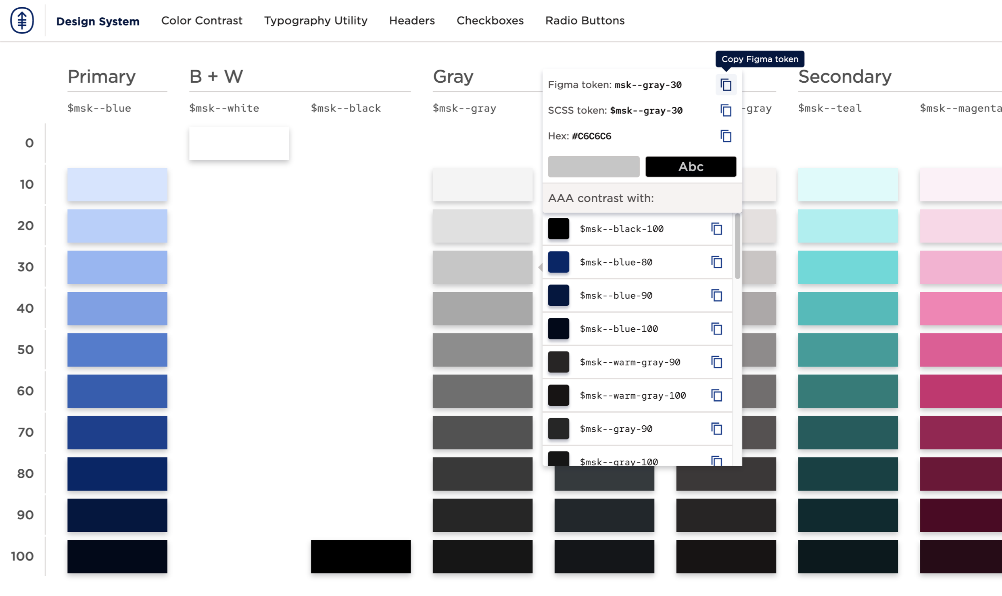Select the blue 90 swatch
1002x596 pixels.
[x=117, y=515]
